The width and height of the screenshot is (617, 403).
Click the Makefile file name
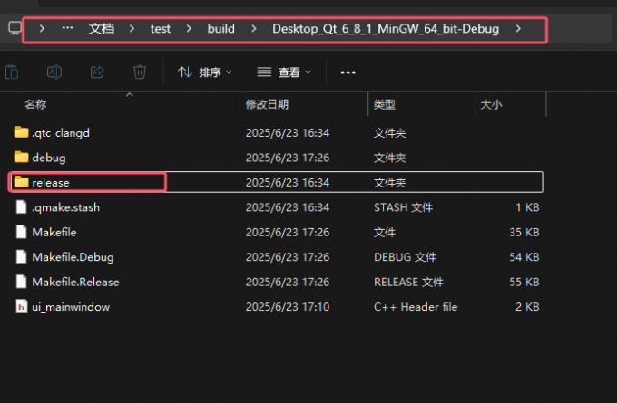click(54, 232)
